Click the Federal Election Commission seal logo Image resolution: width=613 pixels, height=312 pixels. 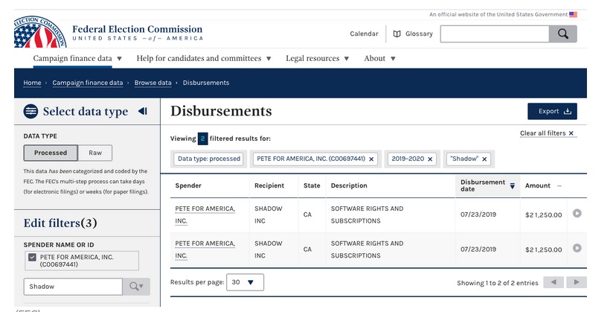pyautogui.click(x=39, y=33)
